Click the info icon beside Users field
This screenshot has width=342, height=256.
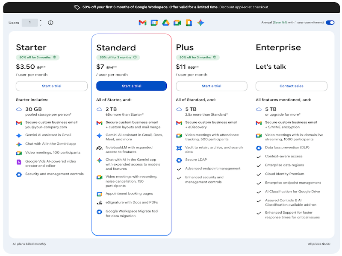pyautogui.click(x=50, y=23)
